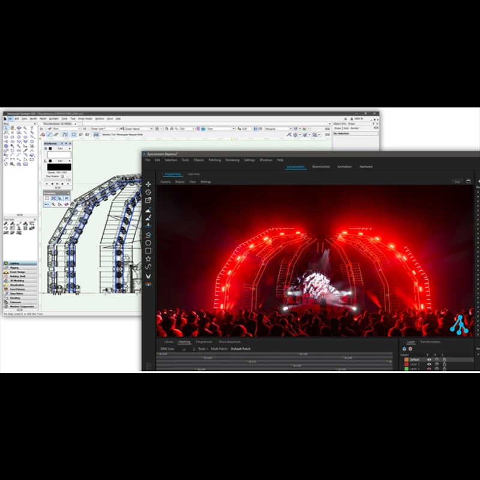Switch to the Animation tab in Depence
480x480 pixels.
coord(344,167)
